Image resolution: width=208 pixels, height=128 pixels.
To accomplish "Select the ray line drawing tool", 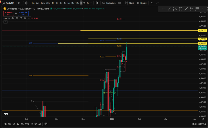I will 186,9.
